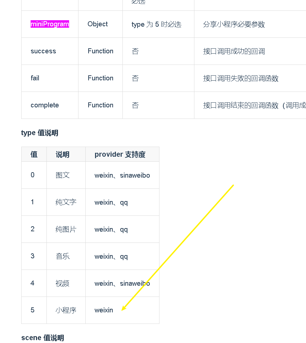
Task: Click the 'provider 支持度' column header
Action: pyautogui.click(x=120, y=155)
